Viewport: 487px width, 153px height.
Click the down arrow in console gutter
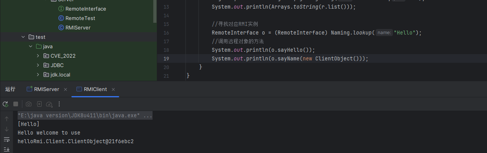coord(7,129)
